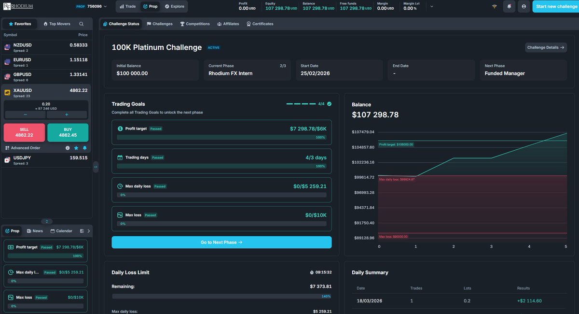Click the NZDUSD flag icon
The image size is (579, 314).
pyautogui.click(x=7, y=47)
